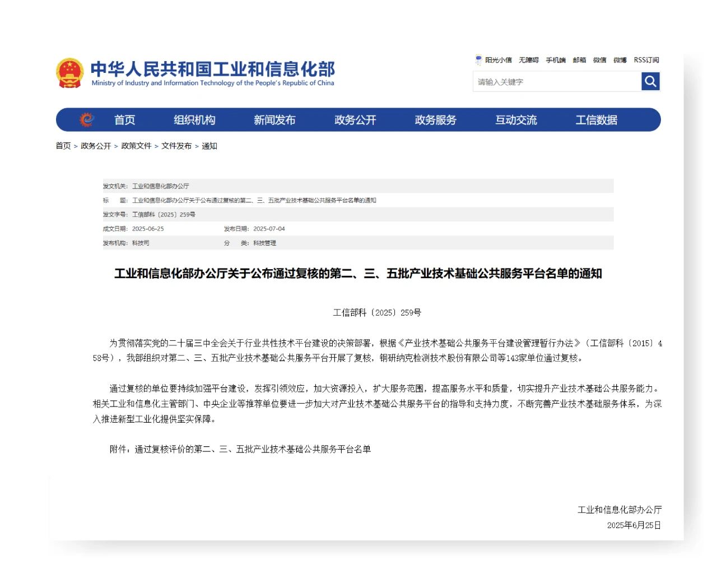This screenshot has width=717, height=587.
Task: Click the 阳光小信 robot icon
Action: (478, 60)
